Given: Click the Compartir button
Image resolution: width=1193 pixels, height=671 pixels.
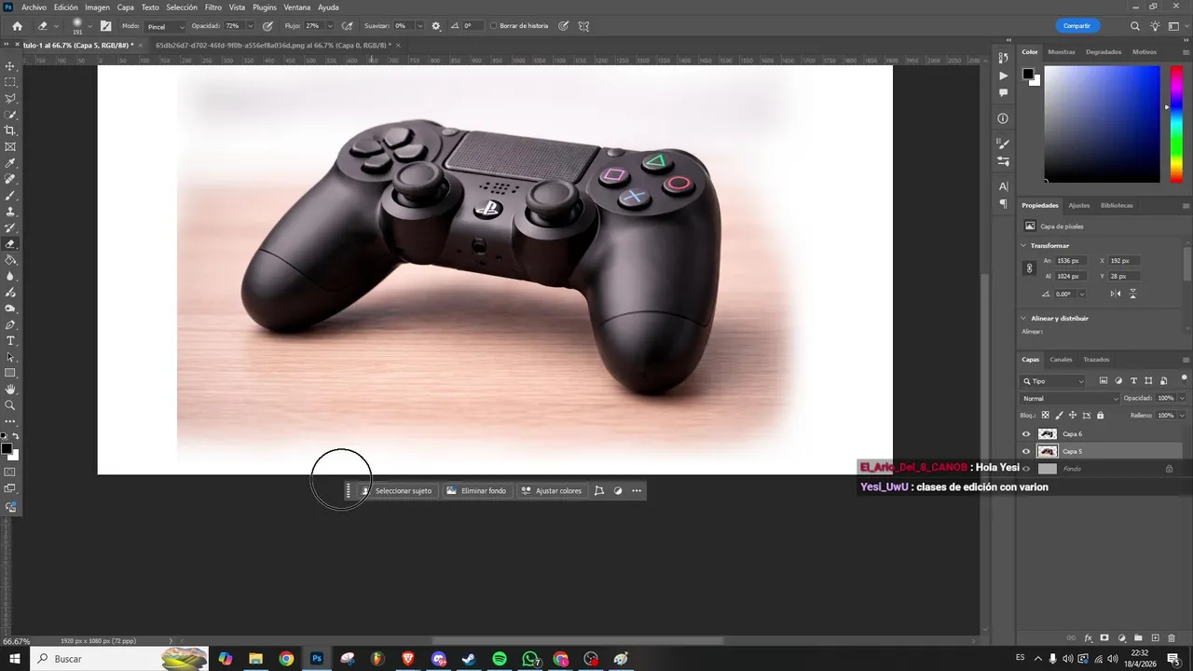Looking at the screenshot, I should tap(1076, 26).
